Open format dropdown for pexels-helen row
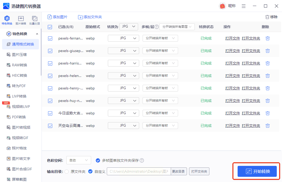Image resolution: width=282 pixels, height=182 pixels. pos(123,76)
